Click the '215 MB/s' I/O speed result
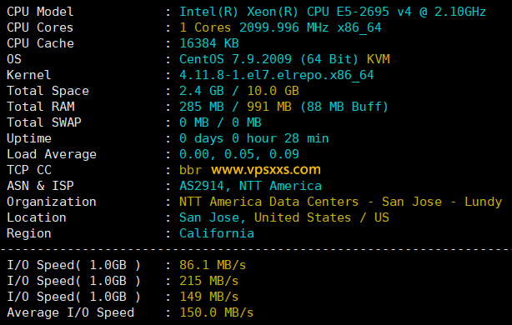The height and width of the screenshot is (325, 512). [x=209, y=281]
